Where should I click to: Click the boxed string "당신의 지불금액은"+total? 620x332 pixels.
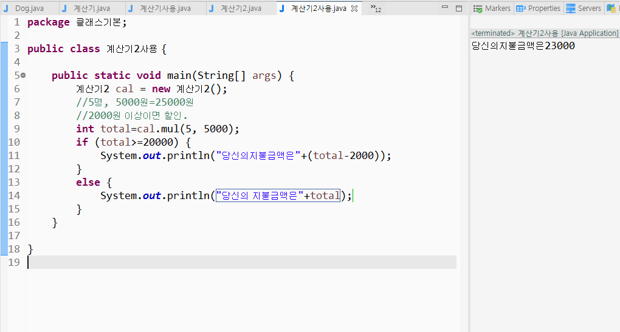tap(278, 195)
